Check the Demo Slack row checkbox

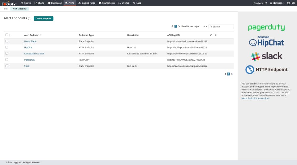6,41
